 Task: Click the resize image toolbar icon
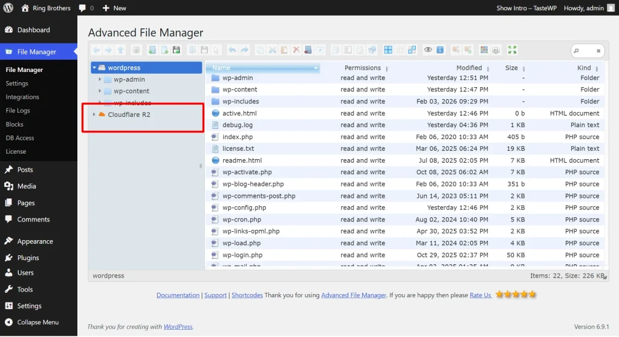(372, 50)
